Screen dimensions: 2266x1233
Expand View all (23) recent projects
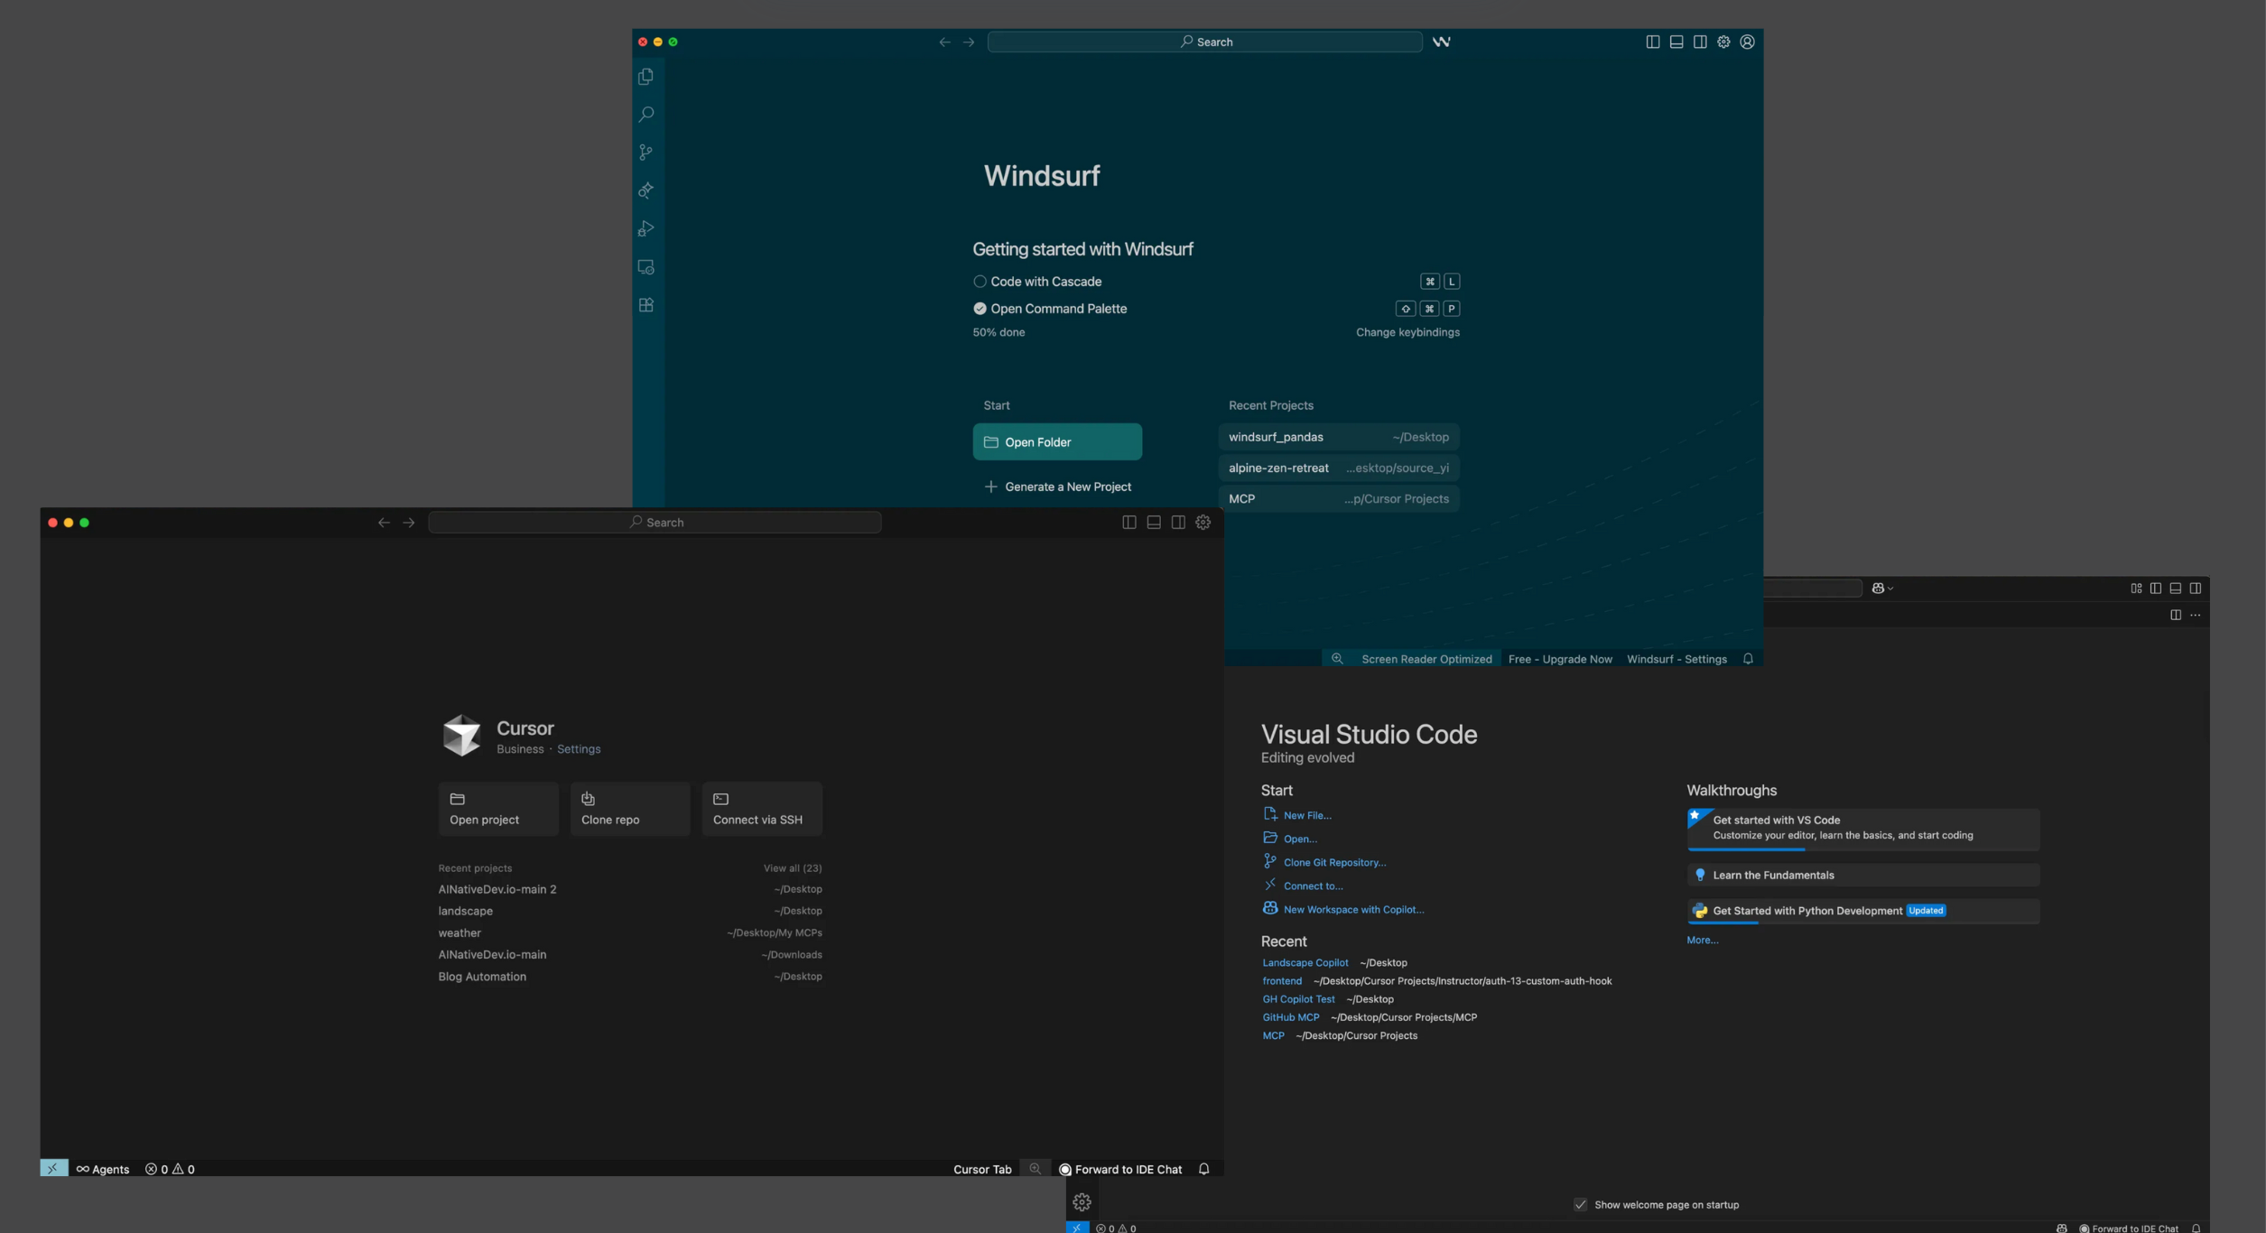(x=792, y=868)
